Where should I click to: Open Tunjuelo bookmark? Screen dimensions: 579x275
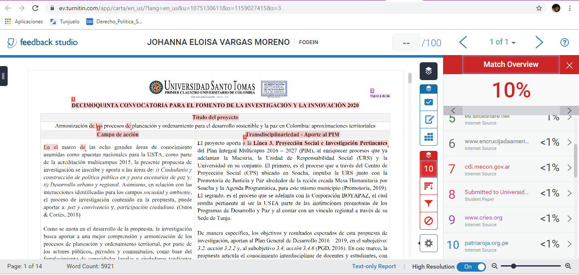pyautogui.click(x=65, y=22)
